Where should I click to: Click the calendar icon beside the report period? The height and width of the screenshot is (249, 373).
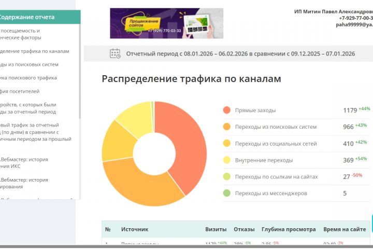(x=115, y=53)
